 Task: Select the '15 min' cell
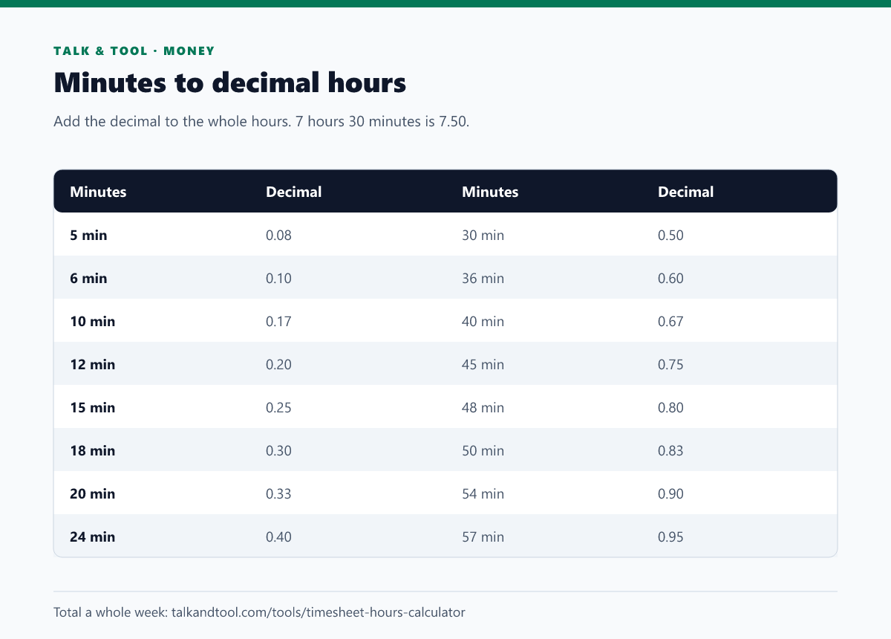[x=93, y=408]
